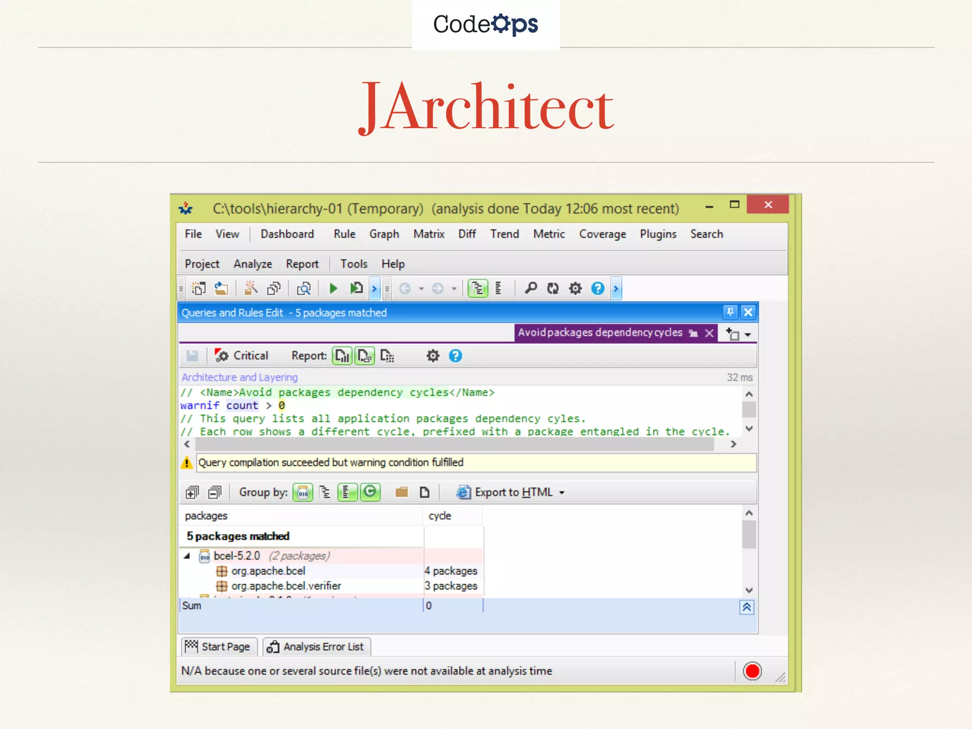Open the forward navigation history dropdown arrow

click(454, 289)
